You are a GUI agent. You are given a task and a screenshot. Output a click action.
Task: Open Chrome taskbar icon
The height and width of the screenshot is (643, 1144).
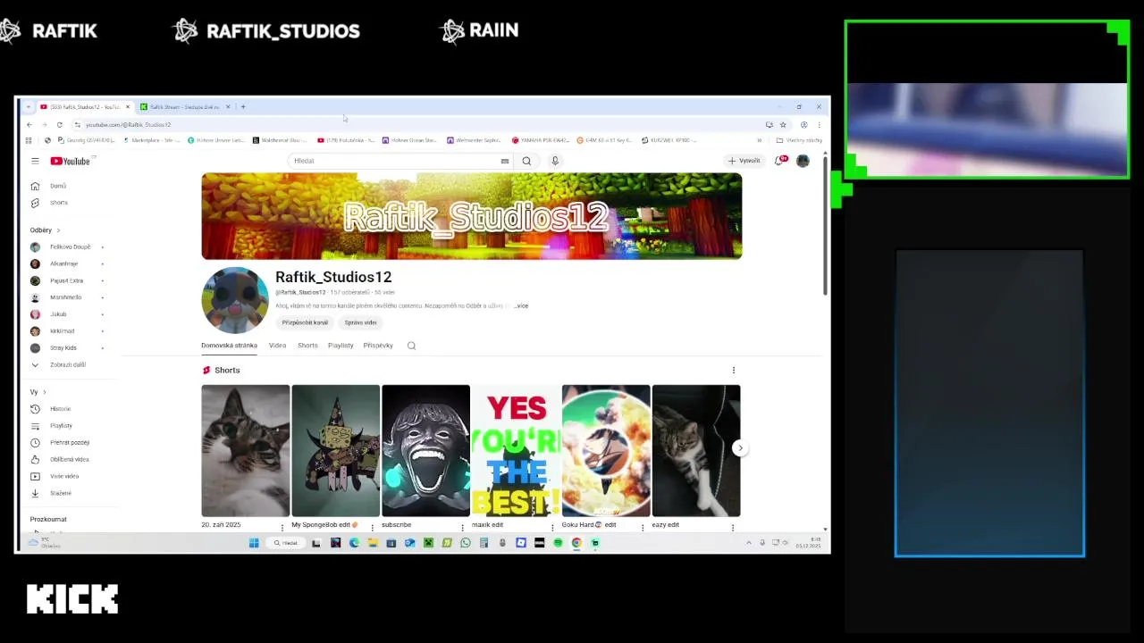[576, 543]
